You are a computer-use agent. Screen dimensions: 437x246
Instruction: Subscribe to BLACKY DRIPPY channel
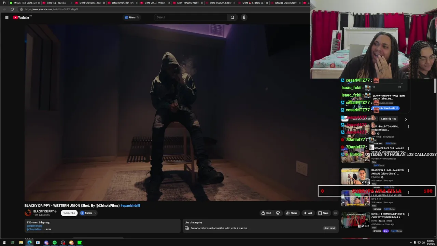point(69,213)
